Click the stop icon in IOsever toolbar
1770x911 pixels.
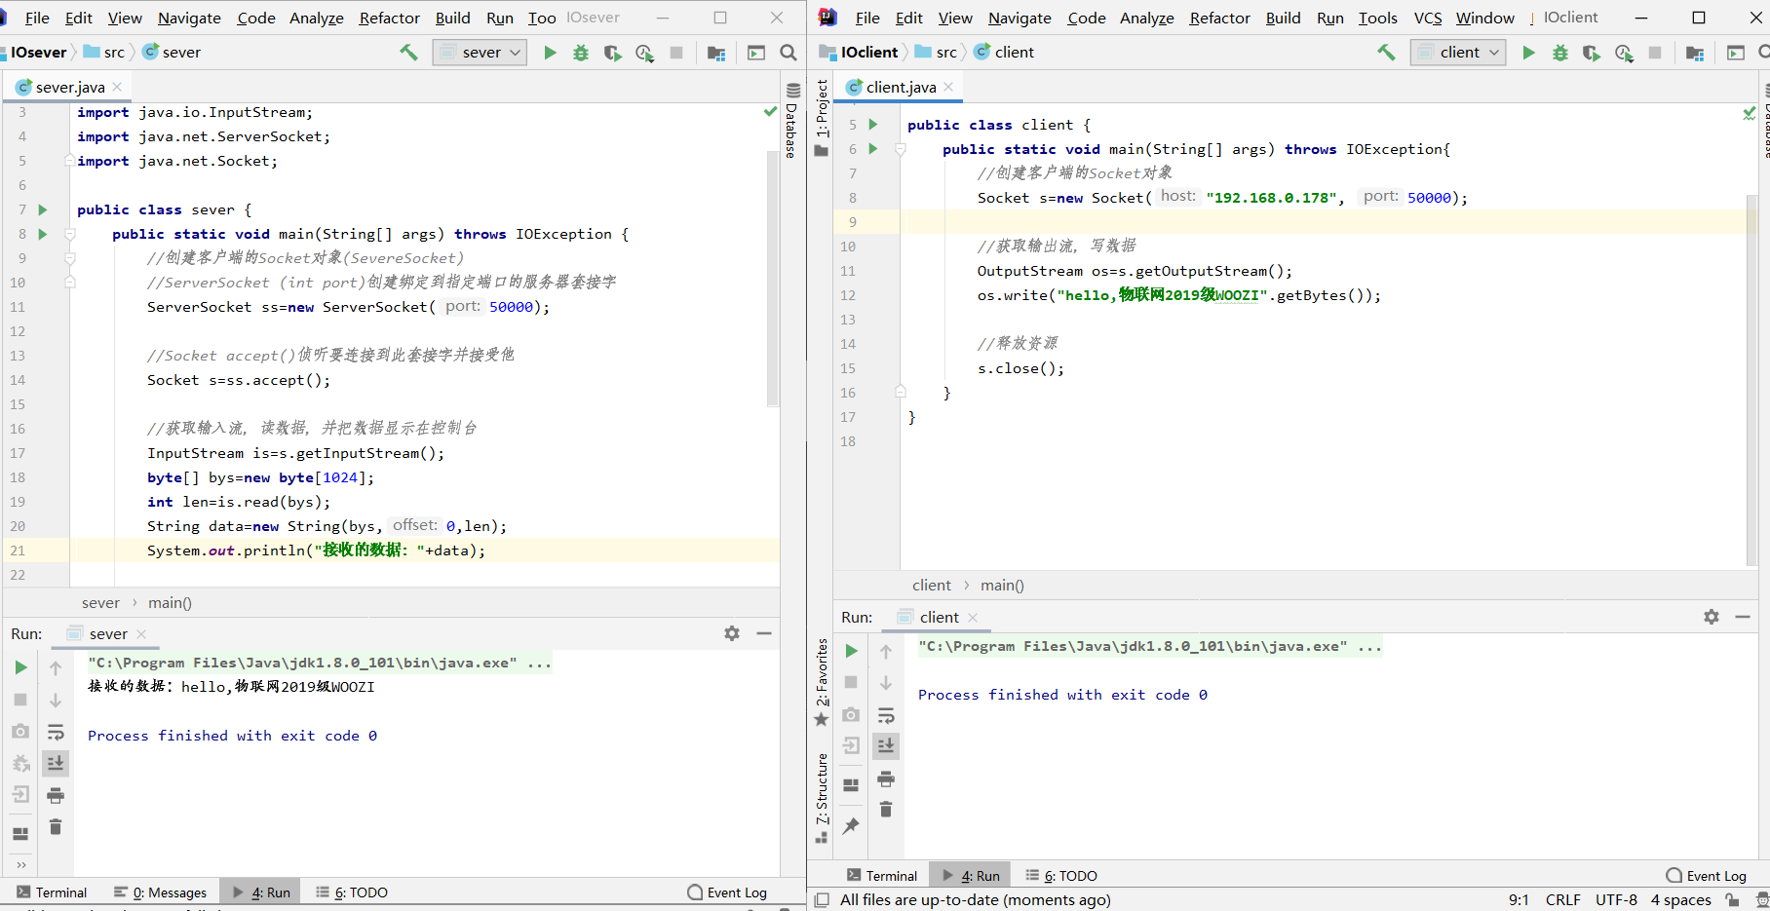point(676,53)
